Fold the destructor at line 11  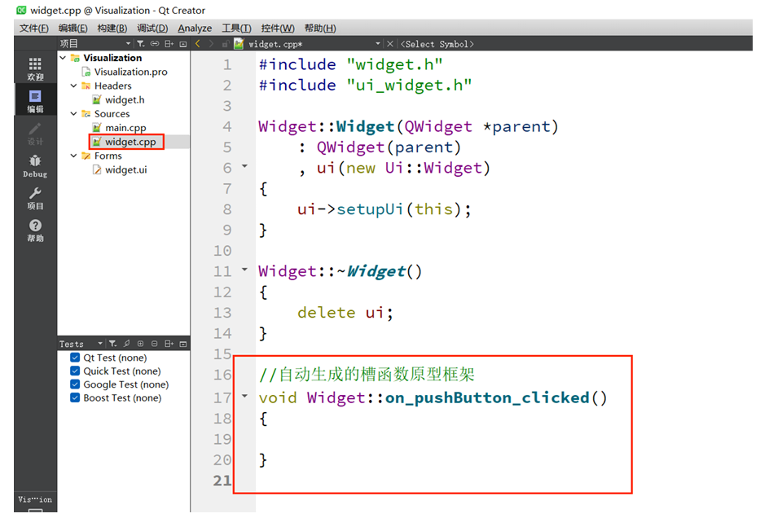click(x=245, y=270)
